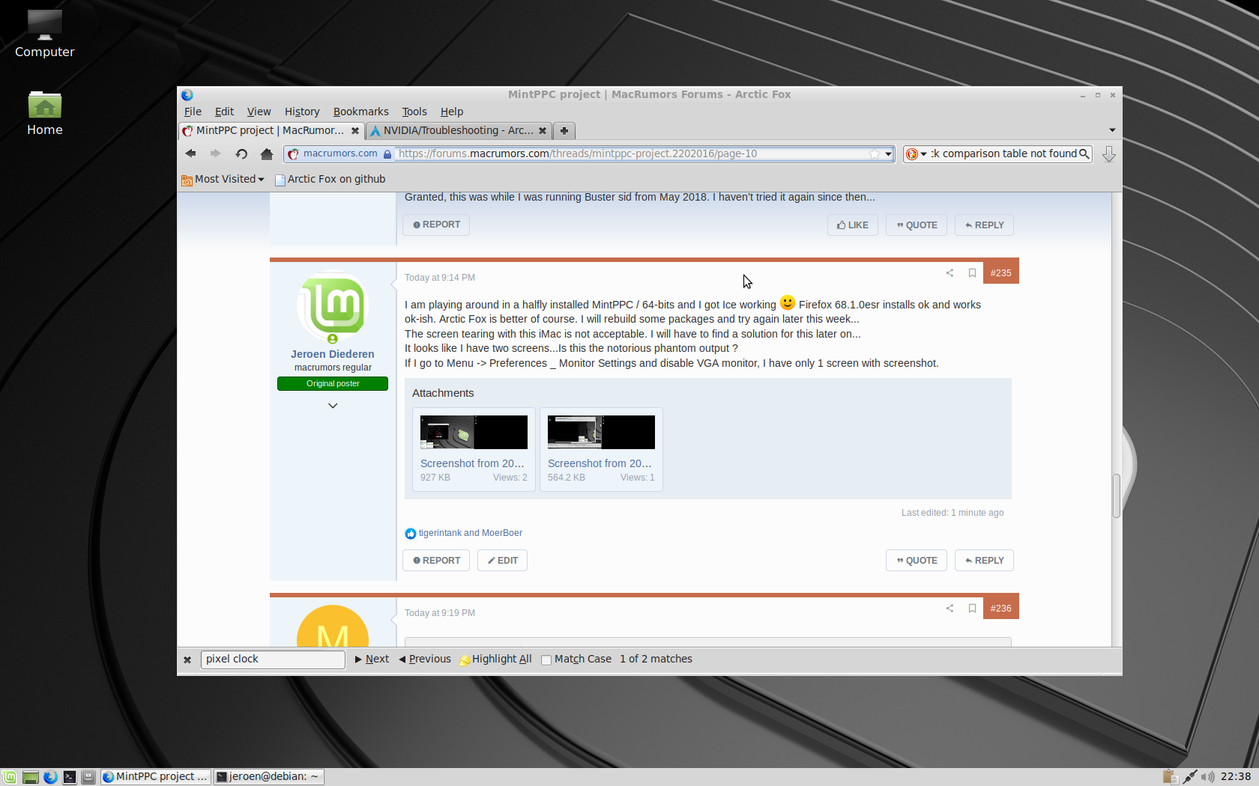
Task: Open the Bookmarks menu
Action: point(360,112)
